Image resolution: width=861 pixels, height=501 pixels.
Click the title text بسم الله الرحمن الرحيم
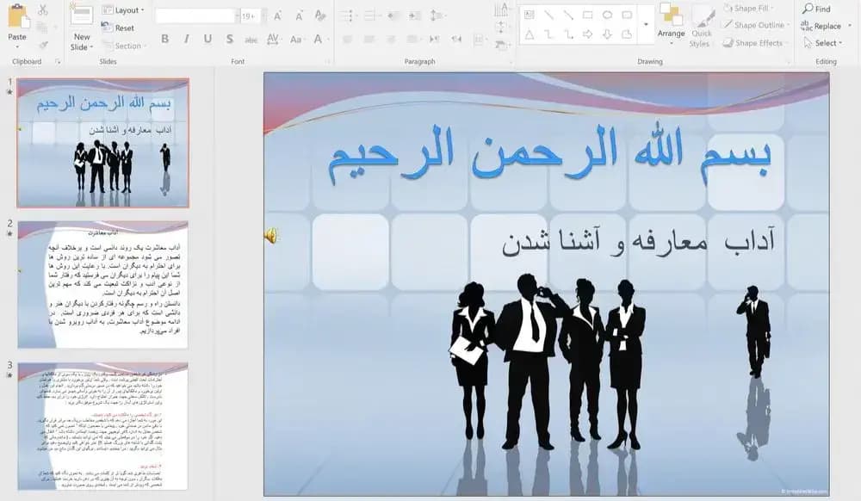(550, 153)
